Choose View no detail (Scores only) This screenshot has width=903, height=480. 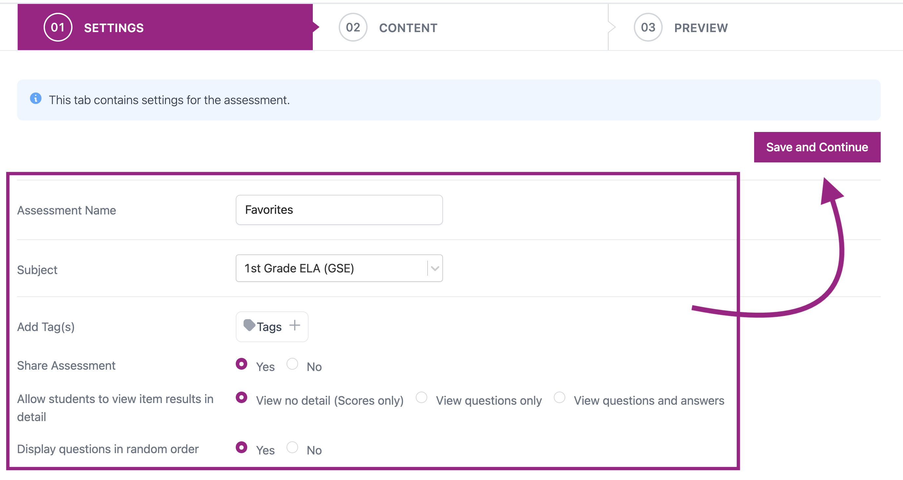pyautogui.click(x=242, y=398)
